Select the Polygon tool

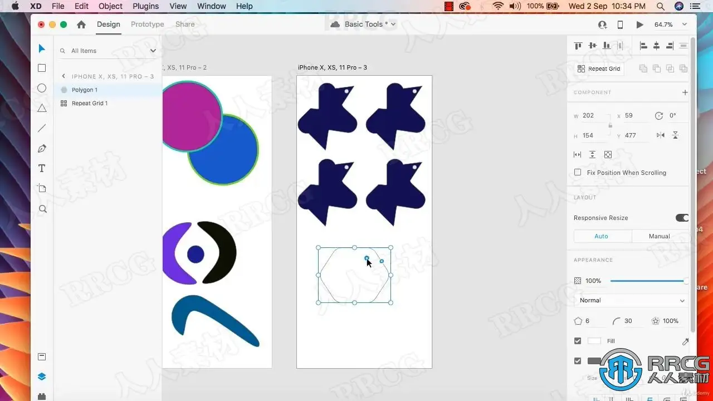[x=42, y=108]
